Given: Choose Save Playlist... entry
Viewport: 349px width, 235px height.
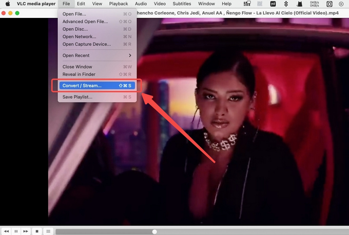Looking at the screenshot, I should tap(97, 97).
